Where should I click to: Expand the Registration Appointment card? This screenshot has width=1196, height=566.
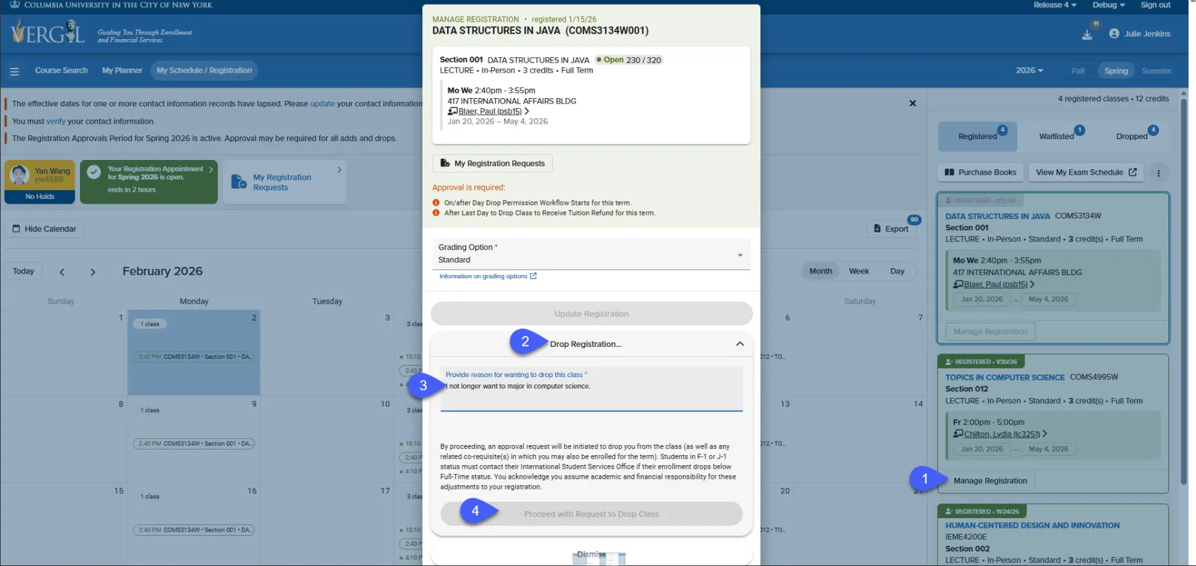click(149, 181)
